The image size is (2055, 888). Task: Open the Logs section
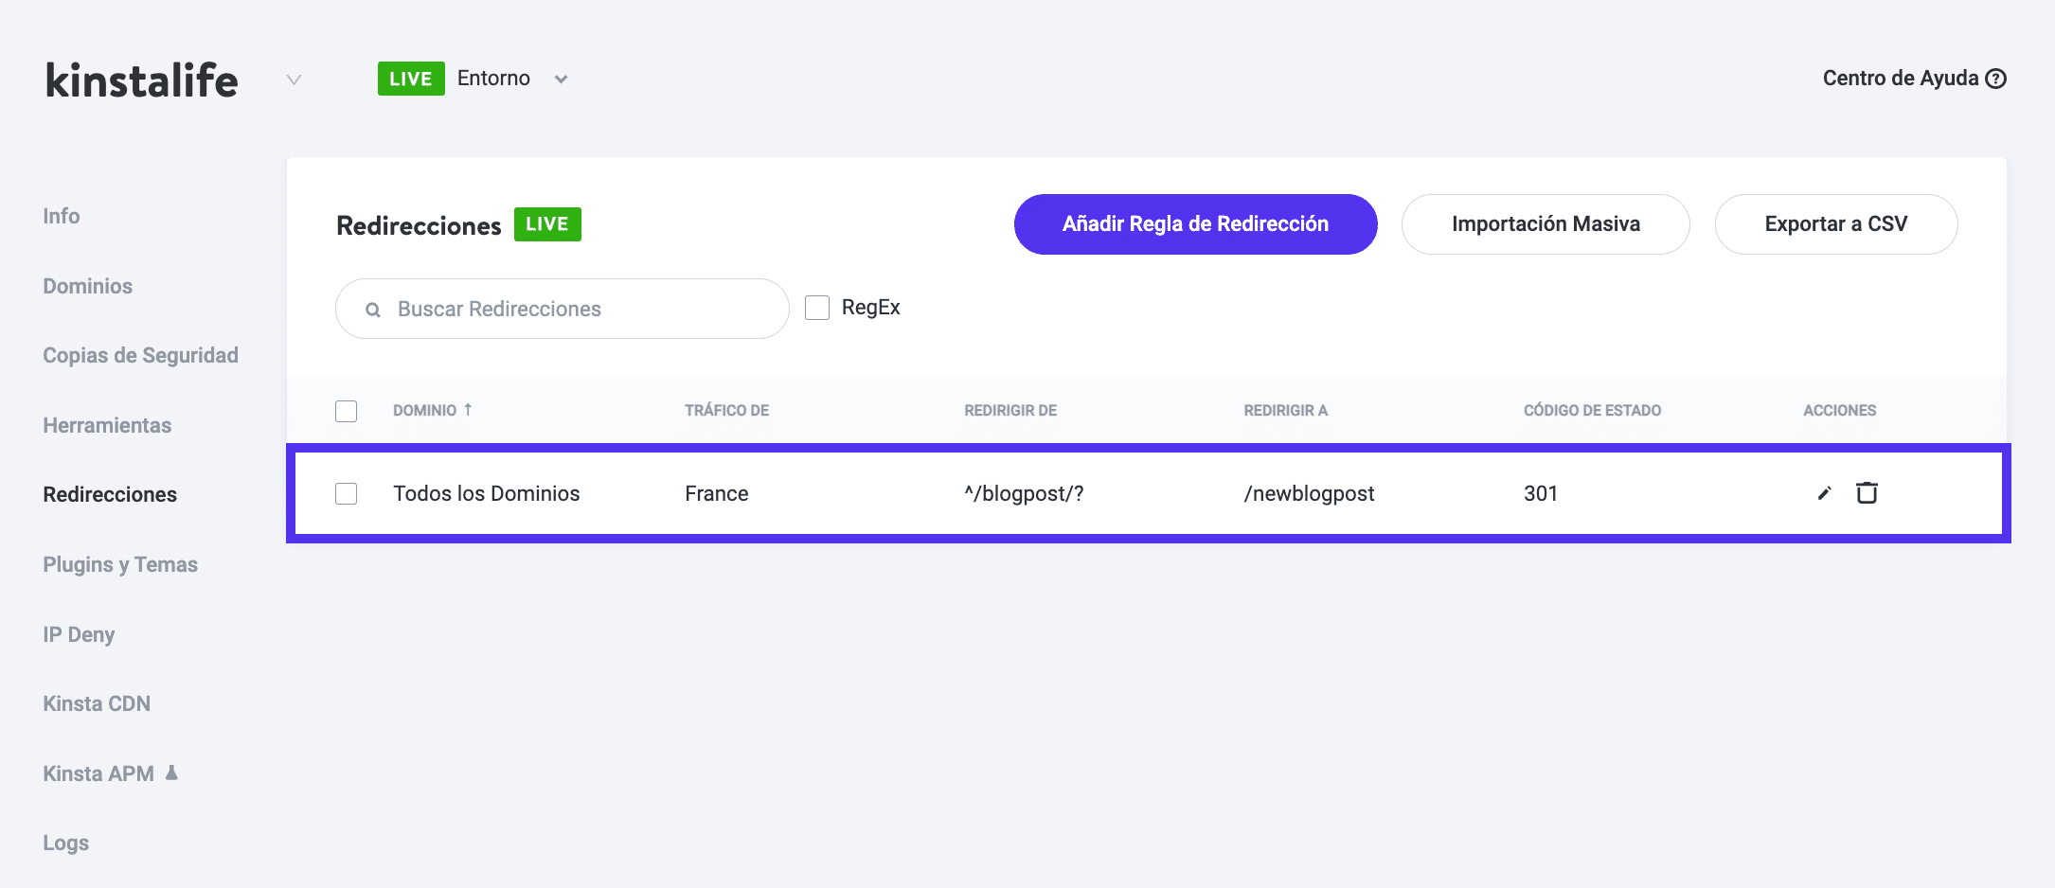point(65,842)
